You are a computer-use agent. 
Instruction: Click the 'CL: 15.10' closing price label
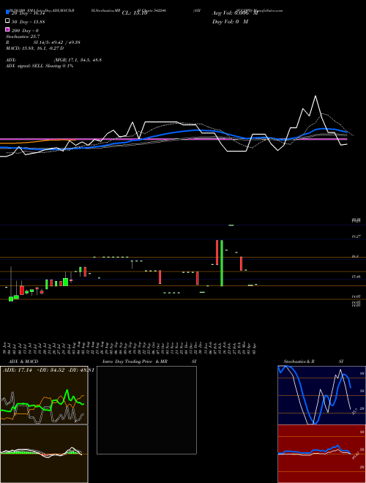[x=135, y=13]
